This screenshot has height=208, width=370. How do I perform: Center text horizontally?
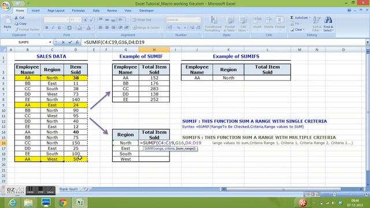click(107, 28)
